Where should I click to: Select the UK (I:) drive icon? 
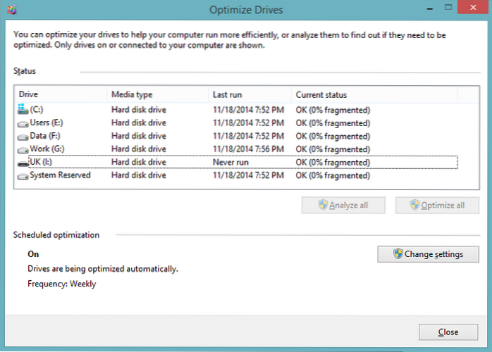pyautogui.click(x=23, y=163)
